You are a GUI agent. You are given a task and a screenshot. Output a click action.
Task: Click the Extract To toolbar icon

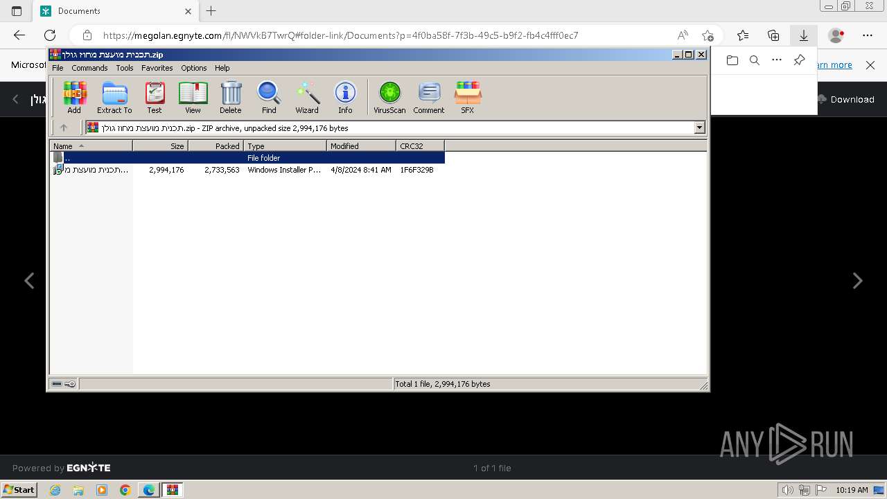point(114,97)
